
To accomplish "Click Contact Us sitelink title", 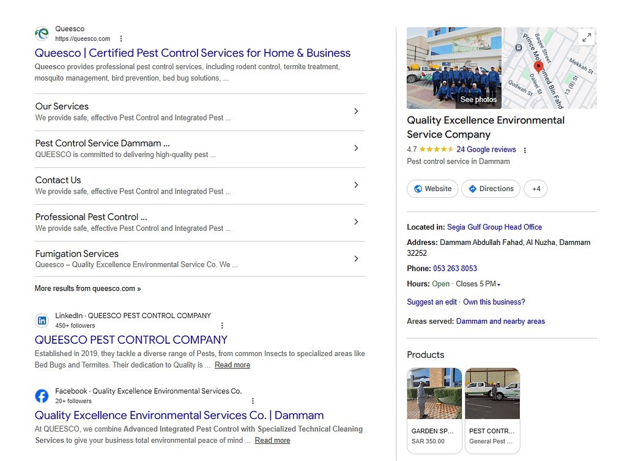I will [58, 180].
